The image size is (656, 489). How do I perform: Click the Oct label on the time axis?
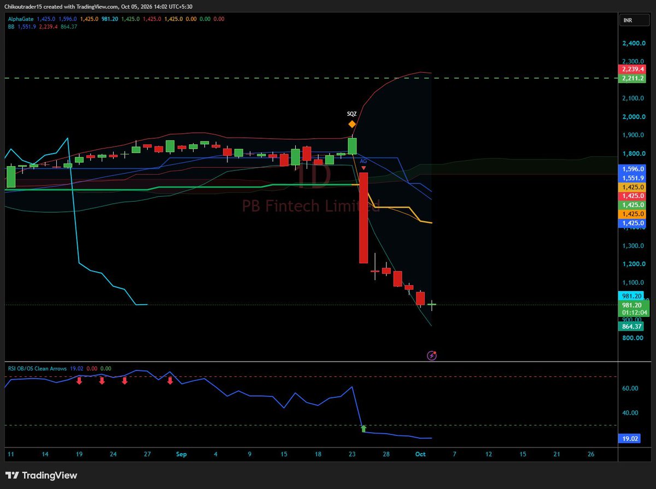420,455
